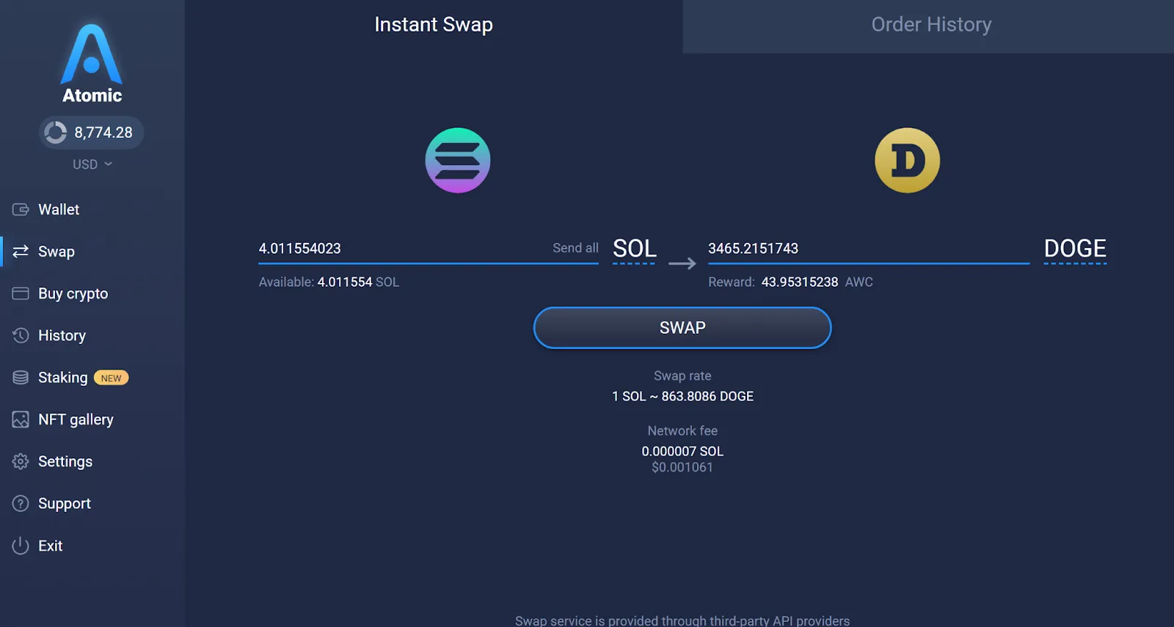Click the Swap arrows sidebar icon
The width and height of the screenshot is (1174, 627).
click(21, 252)
